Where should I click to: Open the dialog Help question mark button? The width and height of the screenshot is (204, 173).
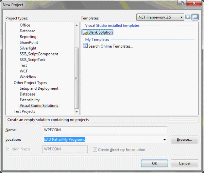coord(182,3)
